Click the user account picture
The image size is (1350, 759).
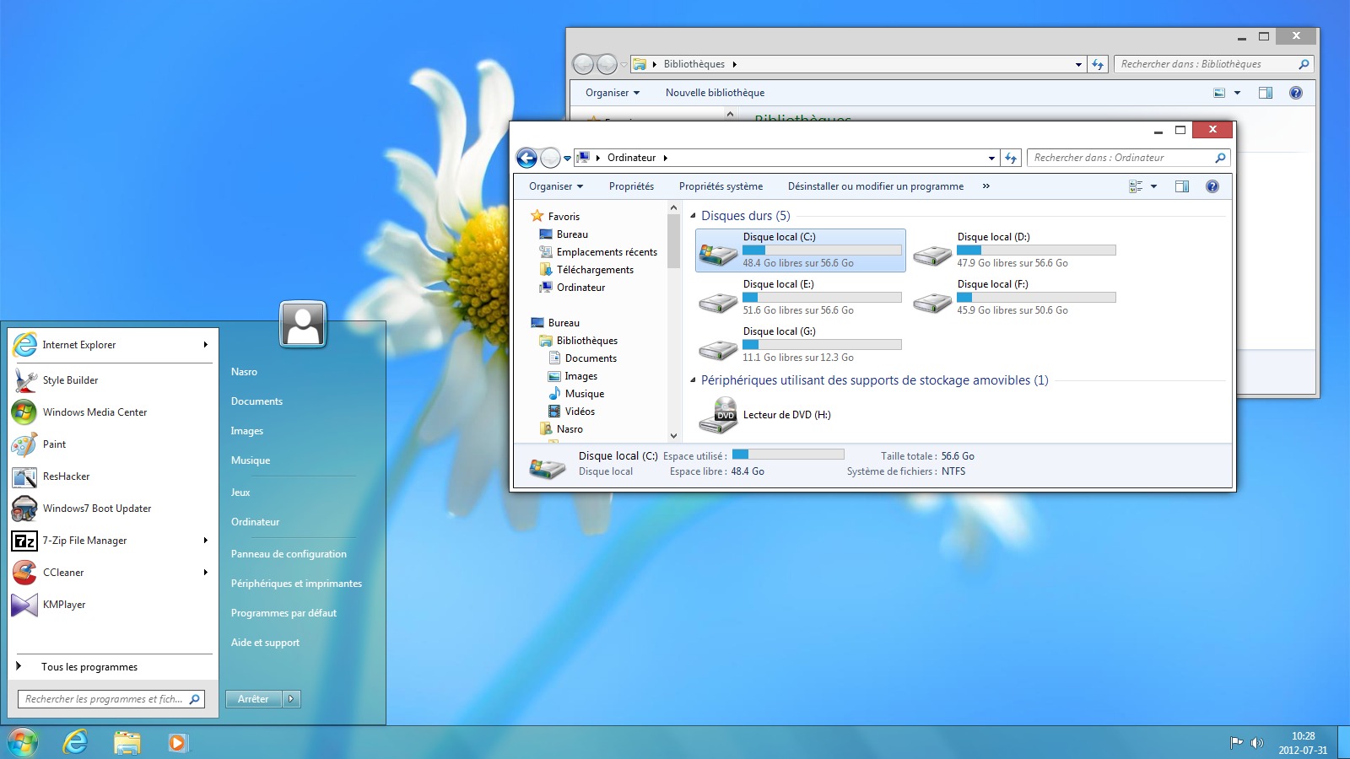tap(303, 324)
